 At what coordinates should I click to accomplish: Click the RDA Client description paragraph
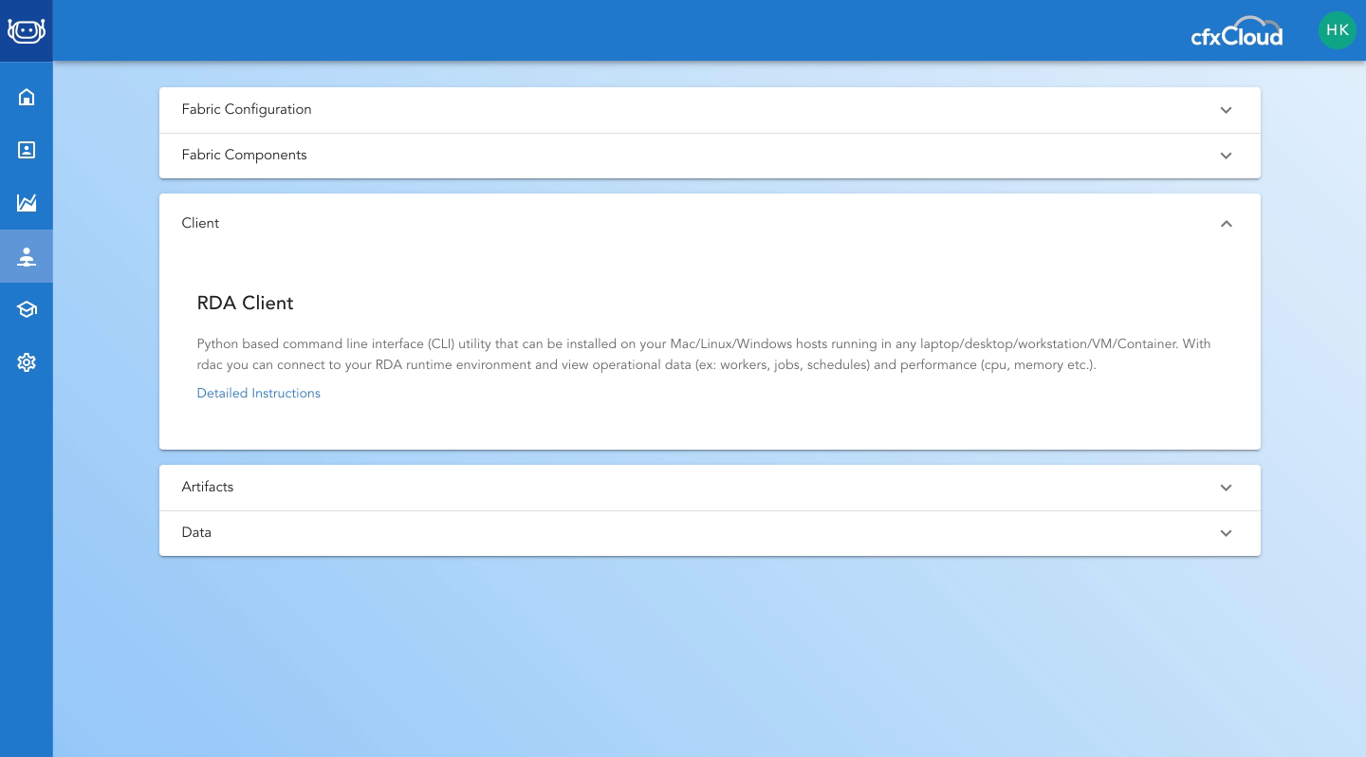click(704, 355)
